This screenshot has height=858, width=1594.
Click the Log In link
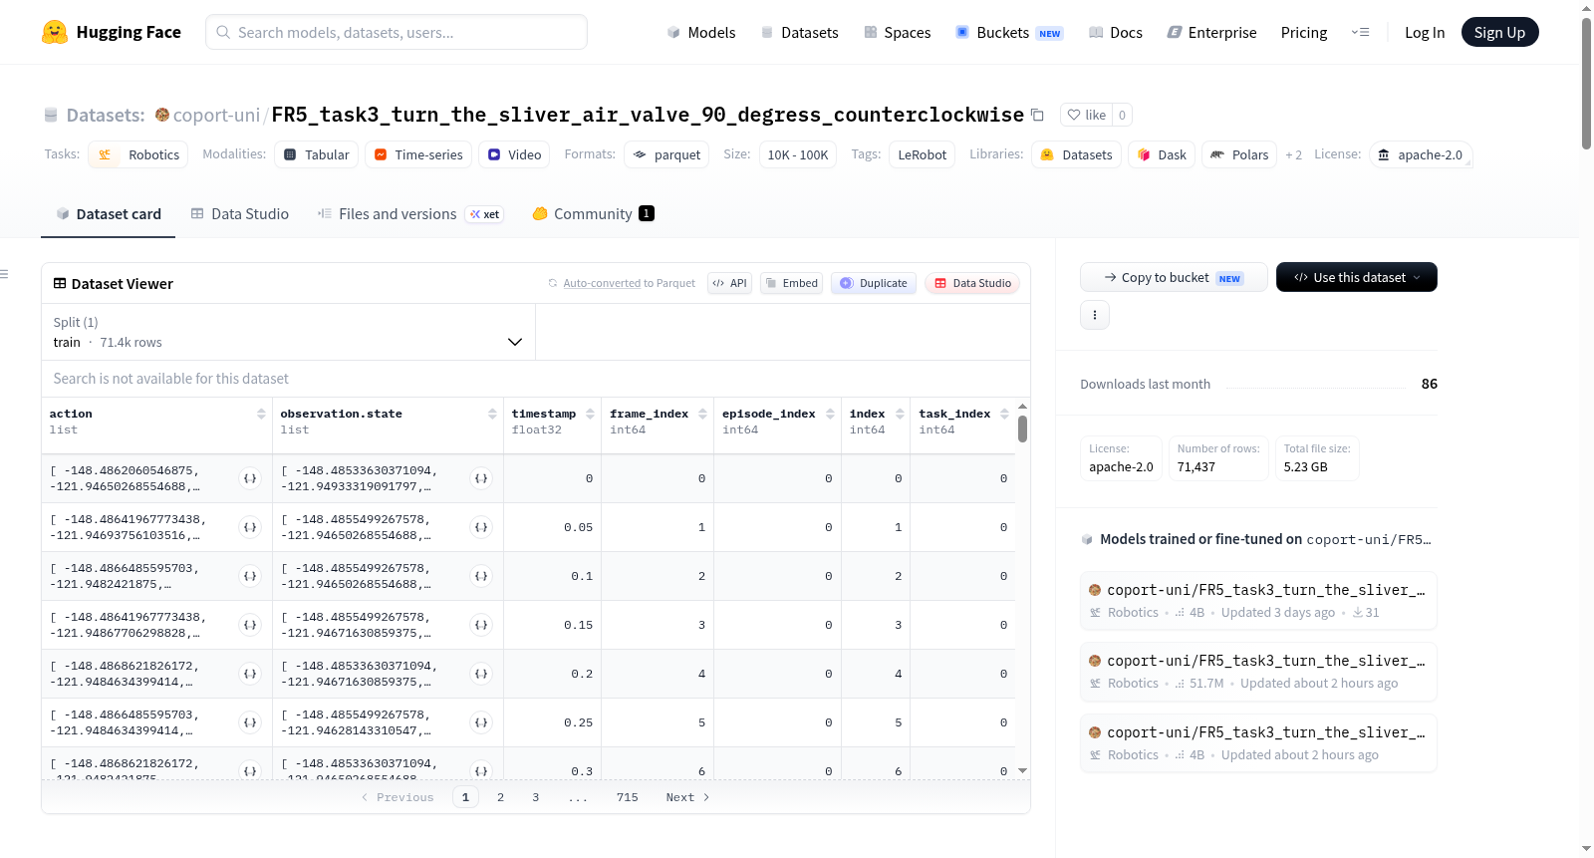[x=1425, y=32]
